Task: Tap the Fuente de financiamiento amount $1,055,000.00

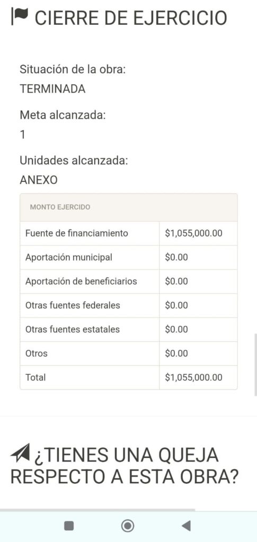Action: tap(194, 233)
